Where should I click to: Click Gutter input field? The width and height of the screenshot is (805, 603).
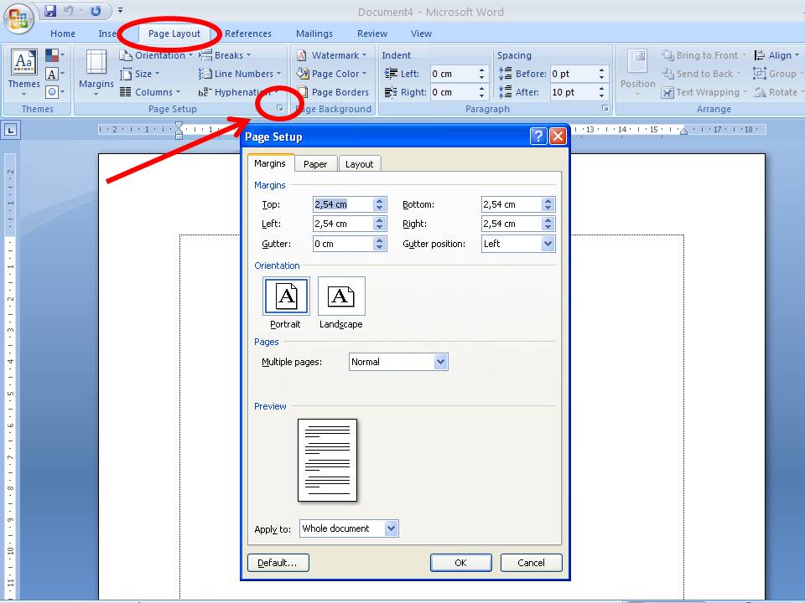click(x=343, y=244)
